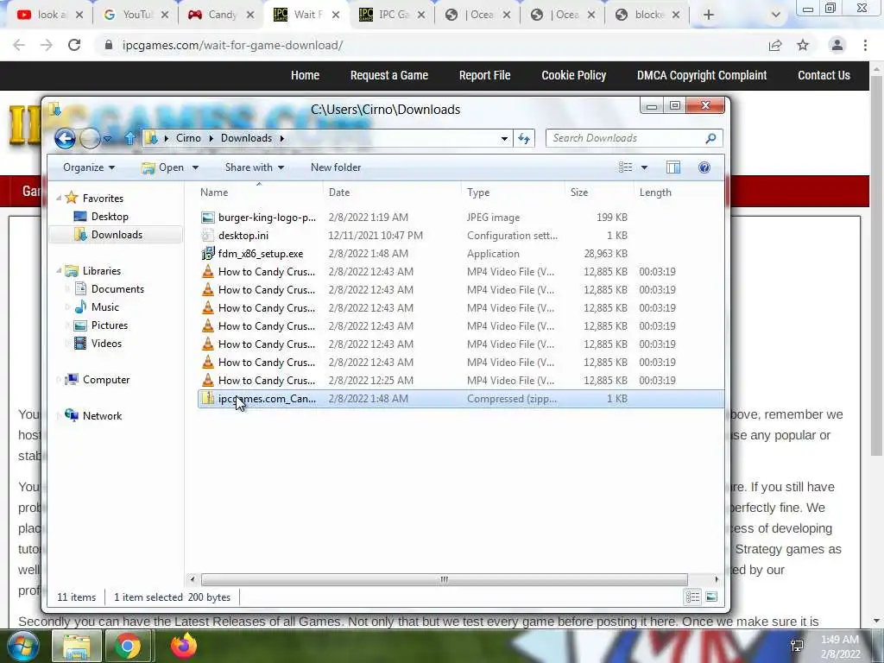Select Computer in navigation pane
Image resolution: width=884 pixels, height=663 pixels.
pos(106,380)
